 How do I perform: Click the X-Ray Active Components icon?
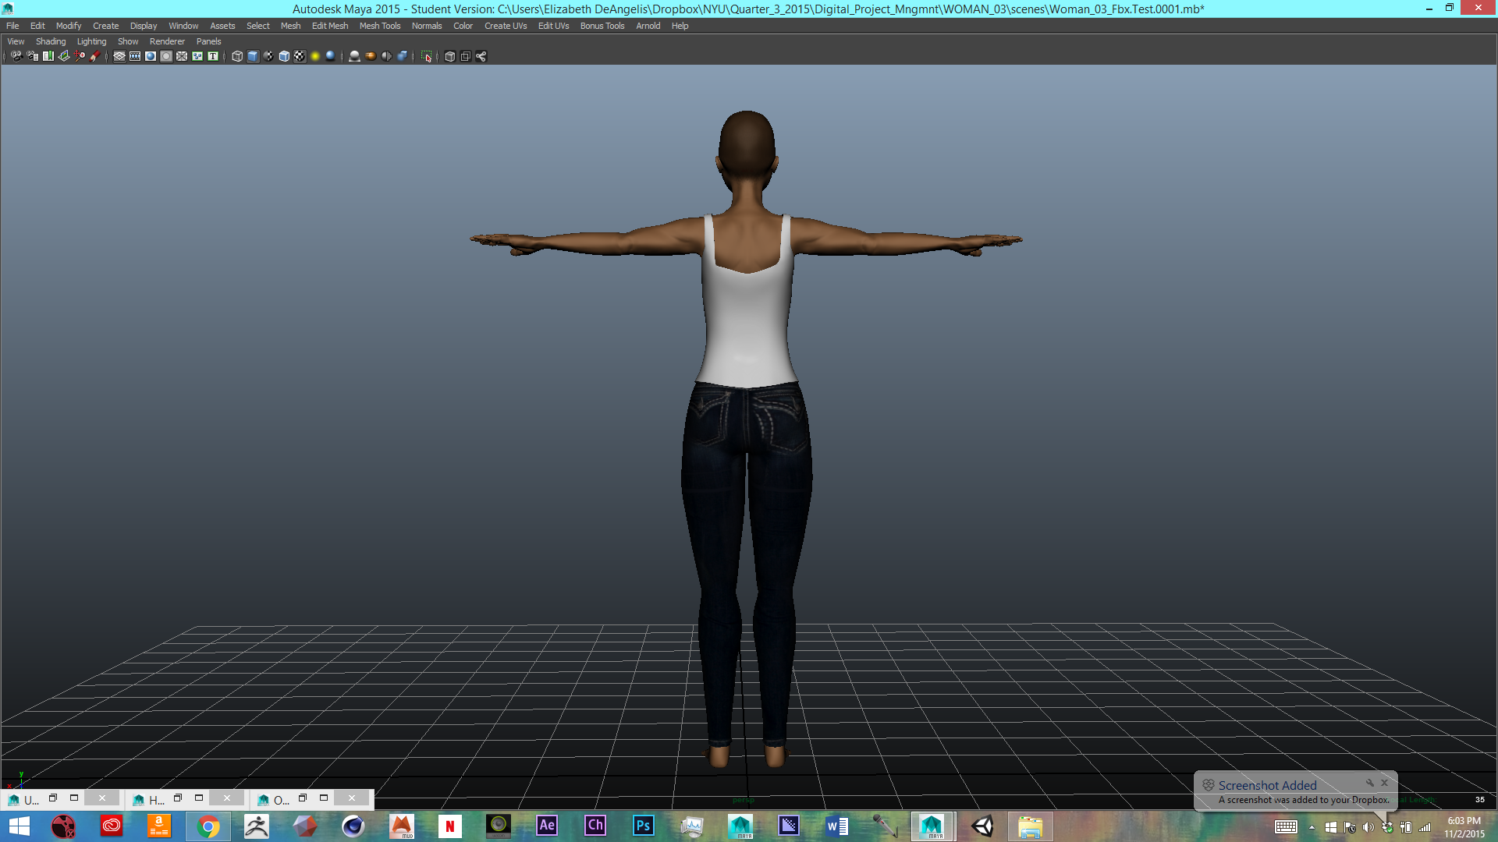tap(466, 56)
